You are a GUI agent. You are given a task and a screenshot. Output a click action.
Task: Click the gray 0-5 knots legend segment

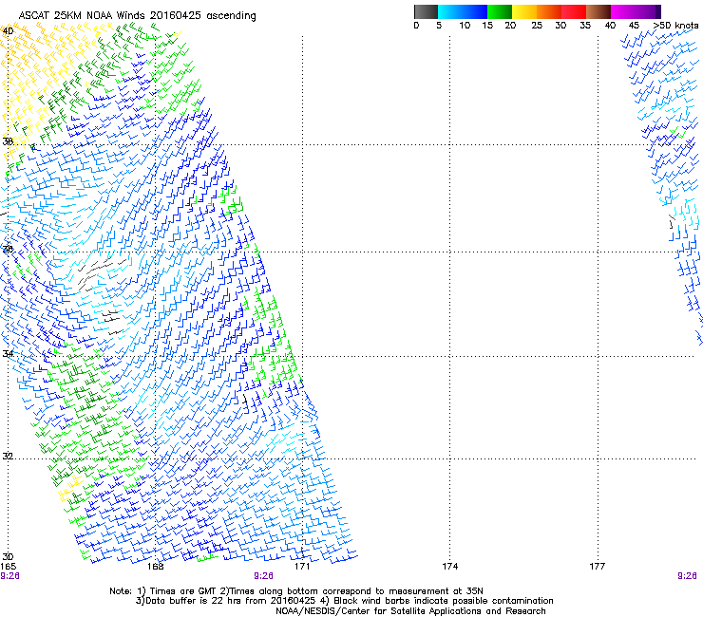[426, 11]
